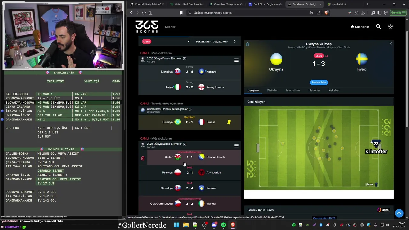This screenshot has width=409, height=230.
Task: Remove Galler match with trash icon
Action: point(143,158)
